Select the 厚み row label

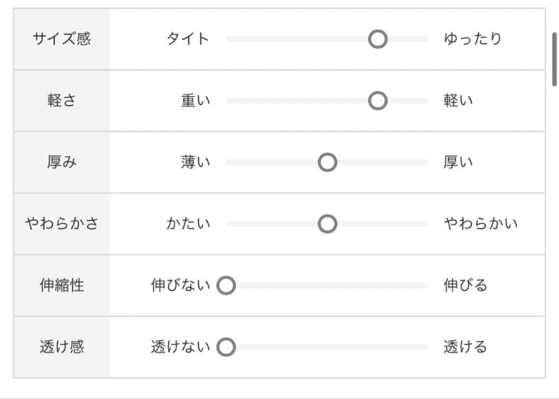pyautogui.click(x=61, y=161)
